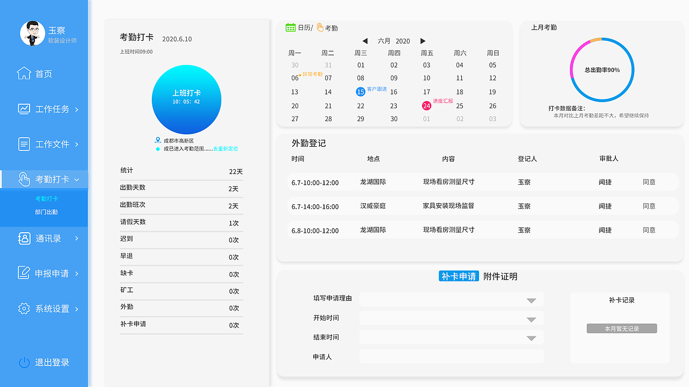
Task: Open the 结束时间 dropdown
Action: [x=532, y=338]
